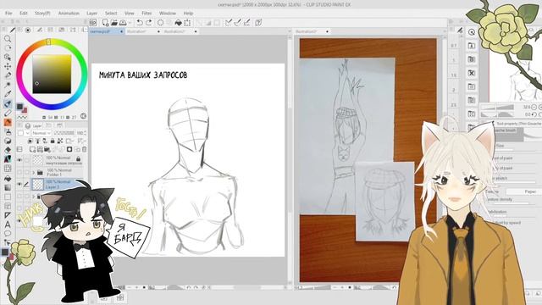Open the Save options dropdown arrow
Screen dimensions: 542x305
point(130,23)
